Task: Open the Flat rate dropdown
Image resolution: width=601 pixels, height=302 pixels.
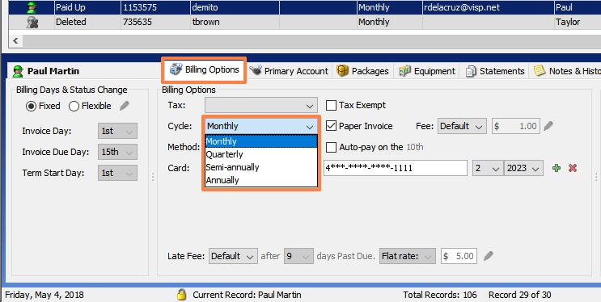Action: (x=408, y=256)
